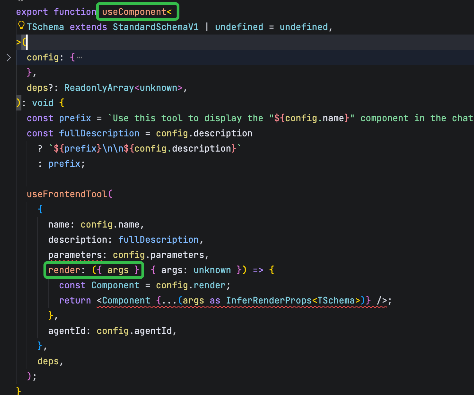Click the TSchema generic parameter declaration
The width and height of the screenshot is (474, 395).
[x=45, y=27]
